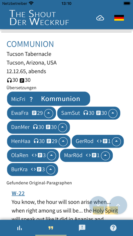The image size is (133, 236).
Task: Open help question mark in bottom bar
Action: [x=113, y=228]
